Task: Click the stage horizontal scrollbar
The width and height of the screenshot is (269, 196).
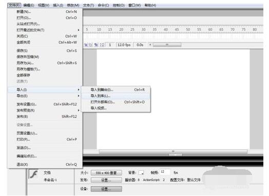Action: coord(174,151)
